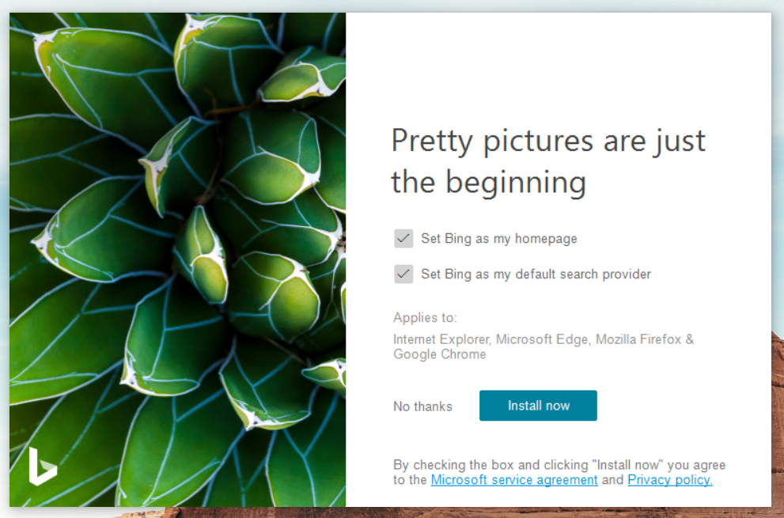The height and width of the screenshot is (518, 784).
Task: Click the Bing logo on the photo
Action: [43, 467]
